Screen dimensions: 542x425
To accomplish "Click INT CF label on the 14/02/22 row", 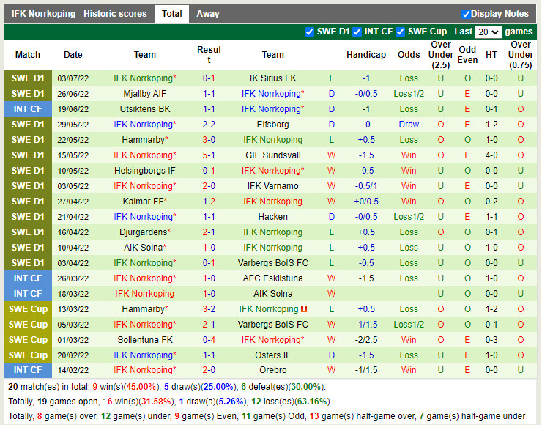I will click(28, 370).
